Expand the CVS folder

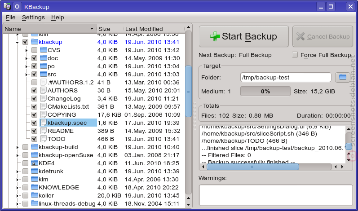(x=26, y=50)
